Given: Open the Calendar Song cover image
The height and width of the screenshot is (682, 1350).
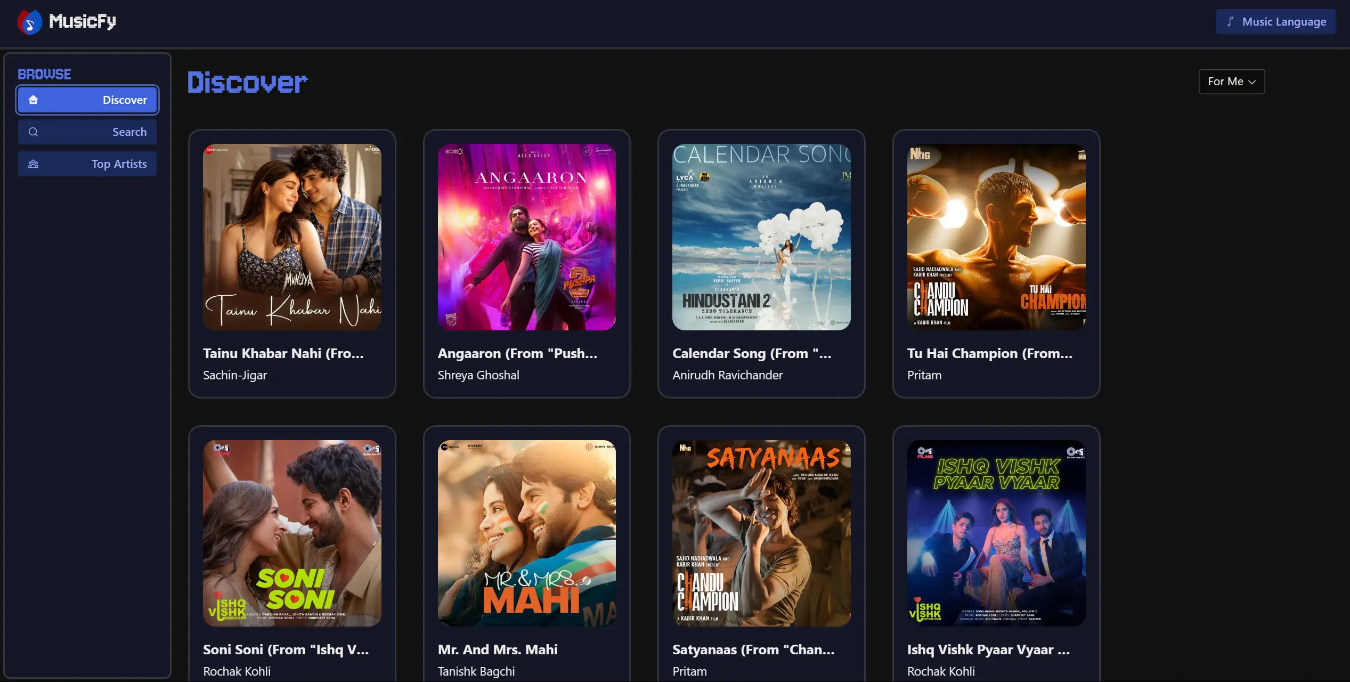Looking at the screenshot, I should tap(761, 237).
